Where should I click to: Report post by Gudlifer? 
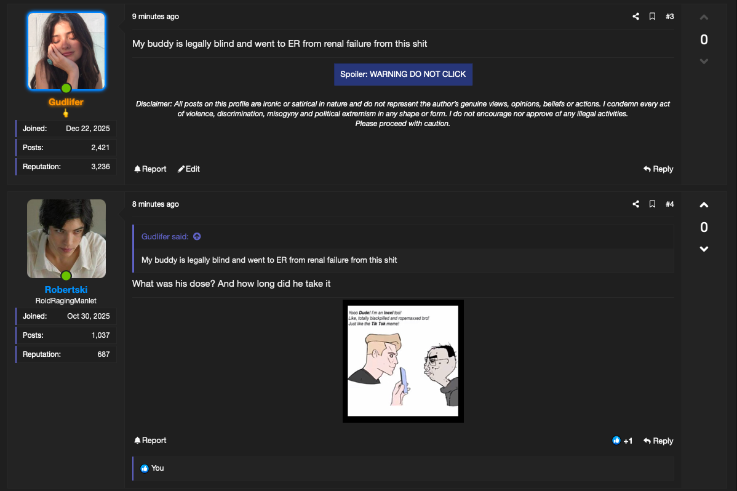pos(150,169)
